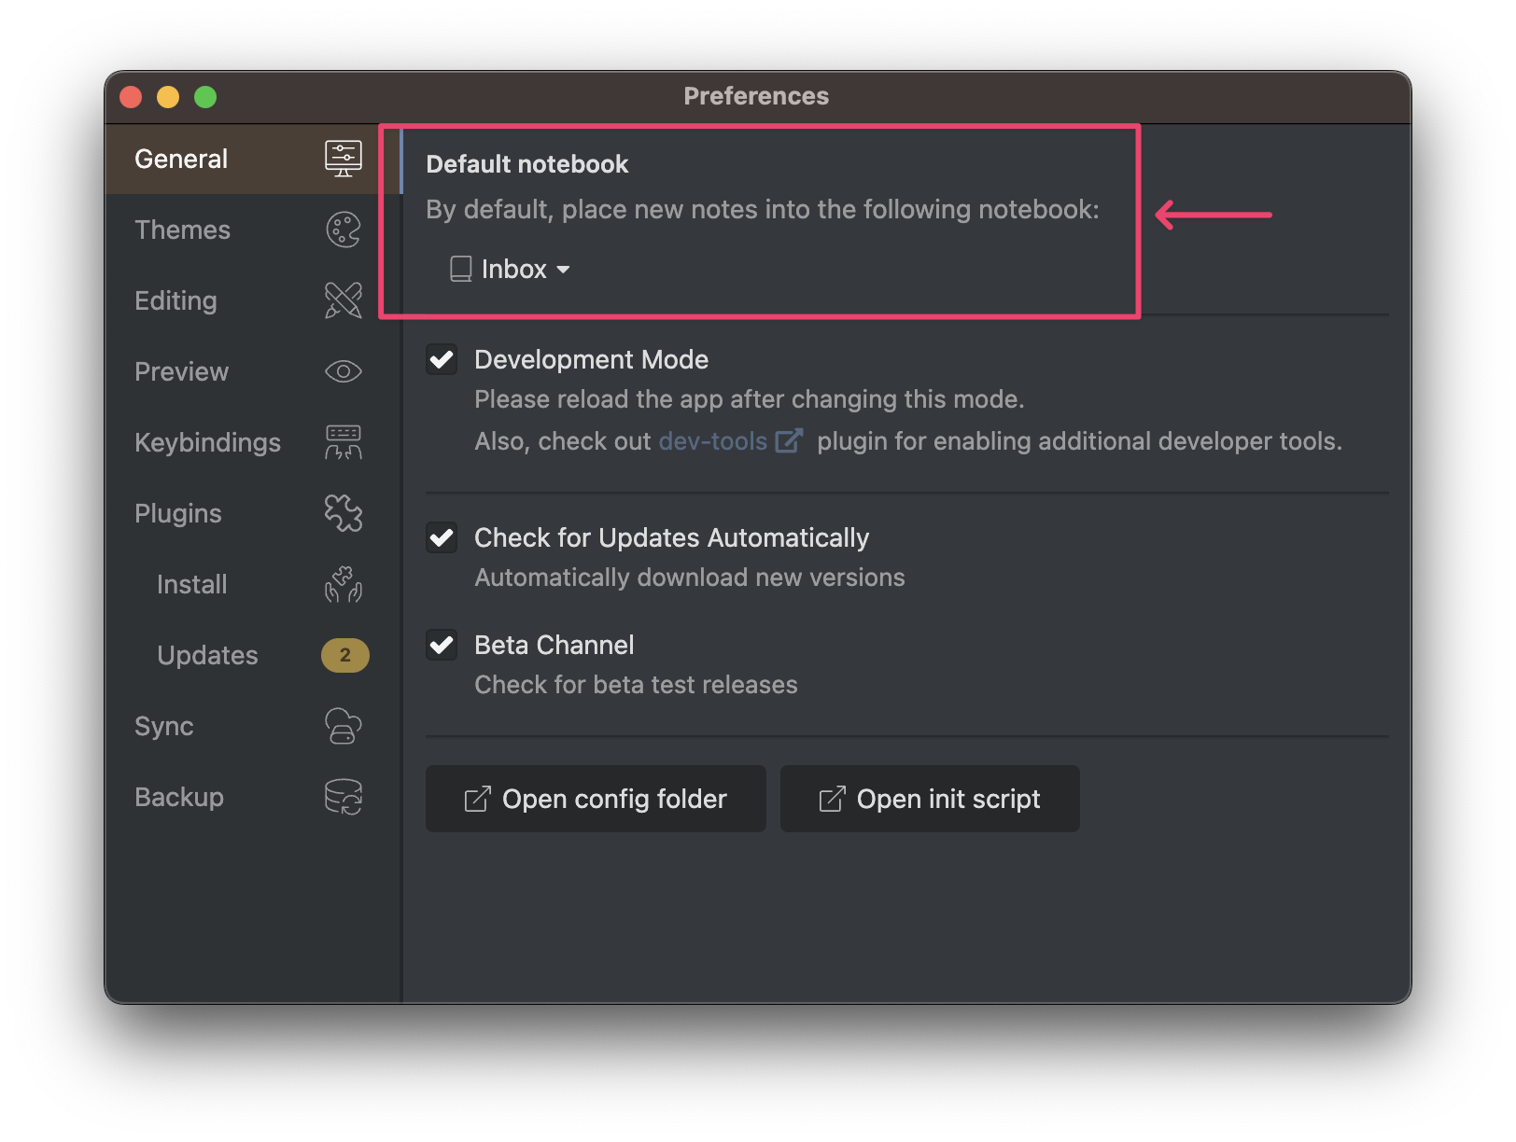
Task: Click the Themes palette icon
Action: click(343, 230)
